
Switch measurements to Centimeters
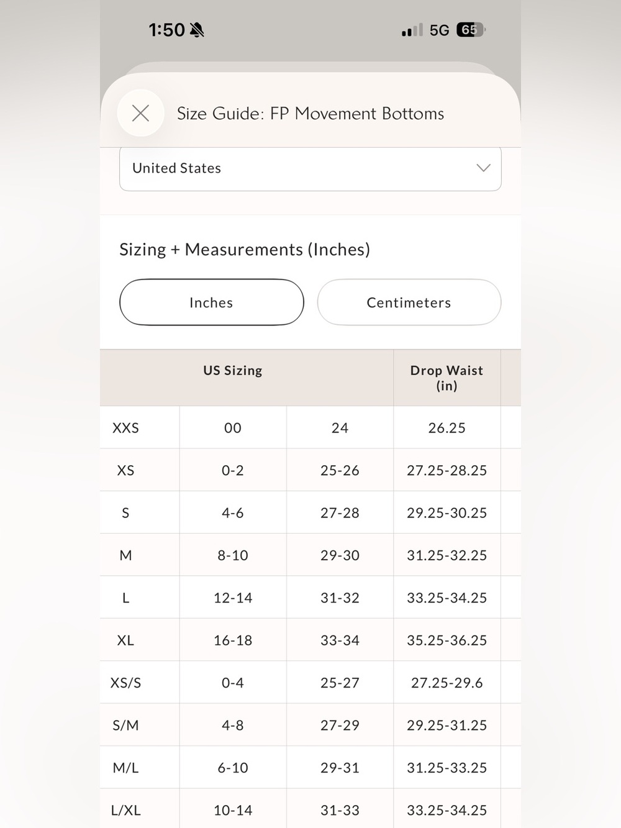coord(409,303)
